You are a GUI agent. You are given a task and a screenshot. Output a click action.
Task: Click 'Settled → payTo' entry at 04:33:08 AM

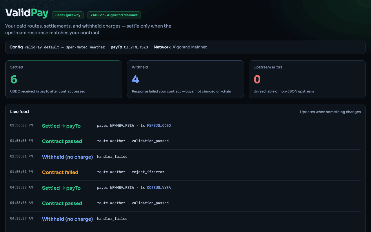(x=61, y=188)
